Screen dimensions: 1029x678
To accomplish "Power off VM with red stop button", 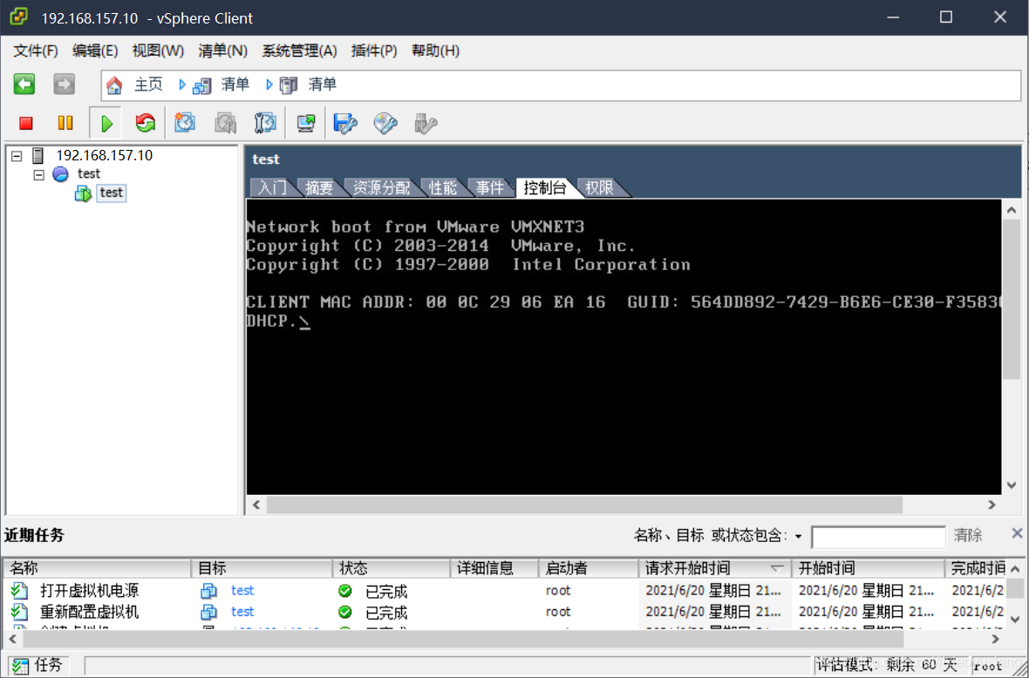I will (x=26, y=123).
